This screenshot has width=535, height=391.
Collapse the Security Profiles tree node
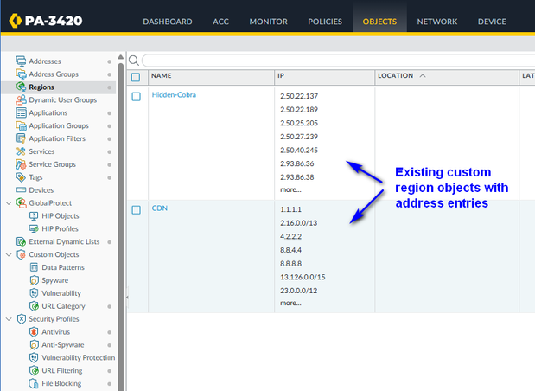(x=9, y=319)
